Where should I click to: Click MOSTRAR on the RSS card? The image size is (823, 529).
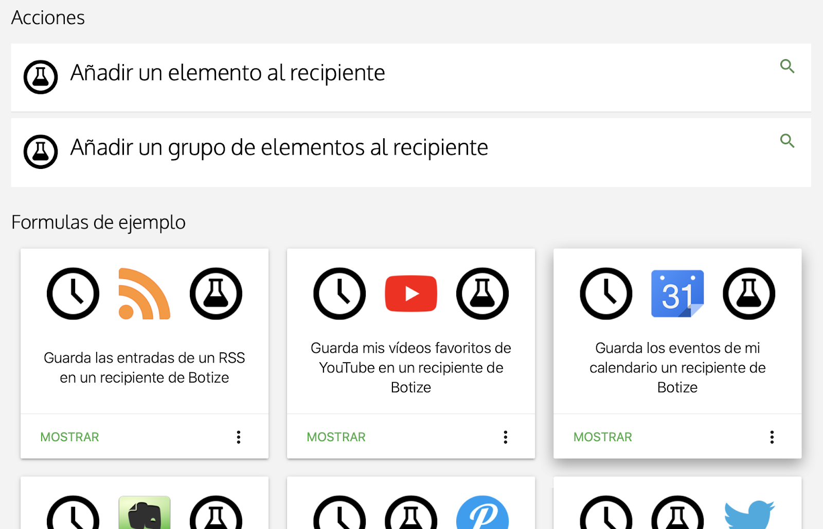(x=70, y=437)
